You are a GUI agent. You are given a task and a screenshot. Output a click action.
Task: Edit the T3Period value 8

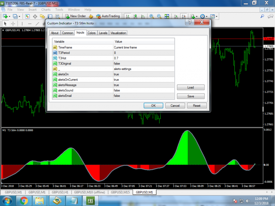[144, 53]
